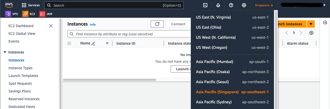This screenshot has width=330, height=109.
Task: Open CloudShell terminal icon
Action: (205, 5)
